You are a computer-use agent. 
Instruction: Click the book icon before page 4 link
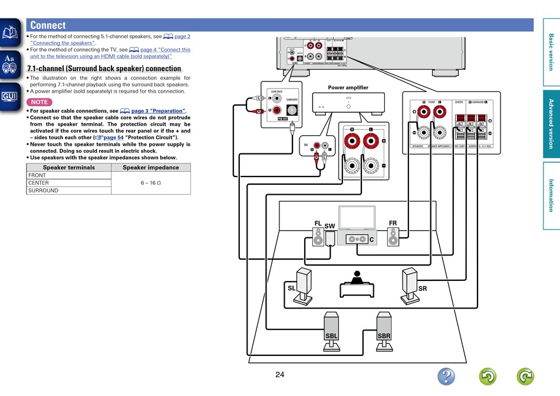[x=134, y=50]
